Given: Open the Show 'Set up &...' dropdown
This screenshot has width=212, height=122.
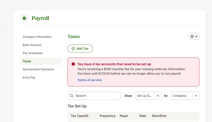Looking at the screenshot, I should coord(148,96).
